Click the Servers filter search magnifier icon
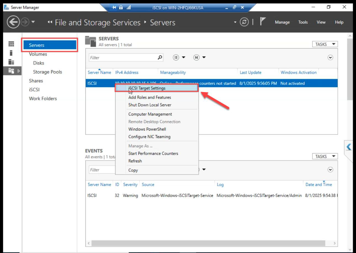Screen dimensions: 356x253 pyautogui.click(x=160, y=57)
